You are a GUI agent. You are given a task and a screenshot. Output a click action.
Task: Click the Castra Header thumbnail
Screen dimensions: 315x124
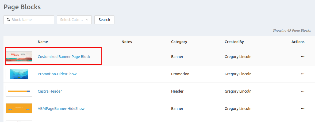pos(19,91)
